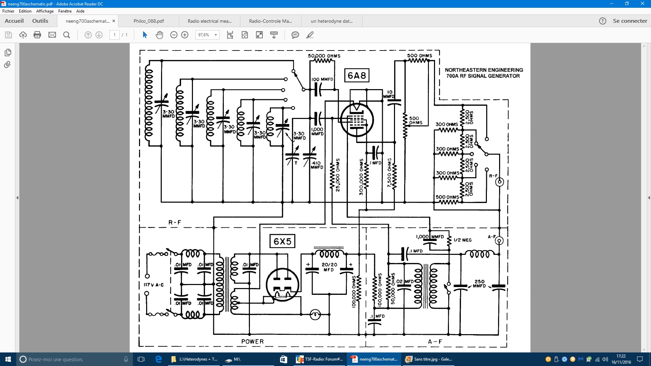Open Windows Store taskbar icon

[x=283, y=359]
